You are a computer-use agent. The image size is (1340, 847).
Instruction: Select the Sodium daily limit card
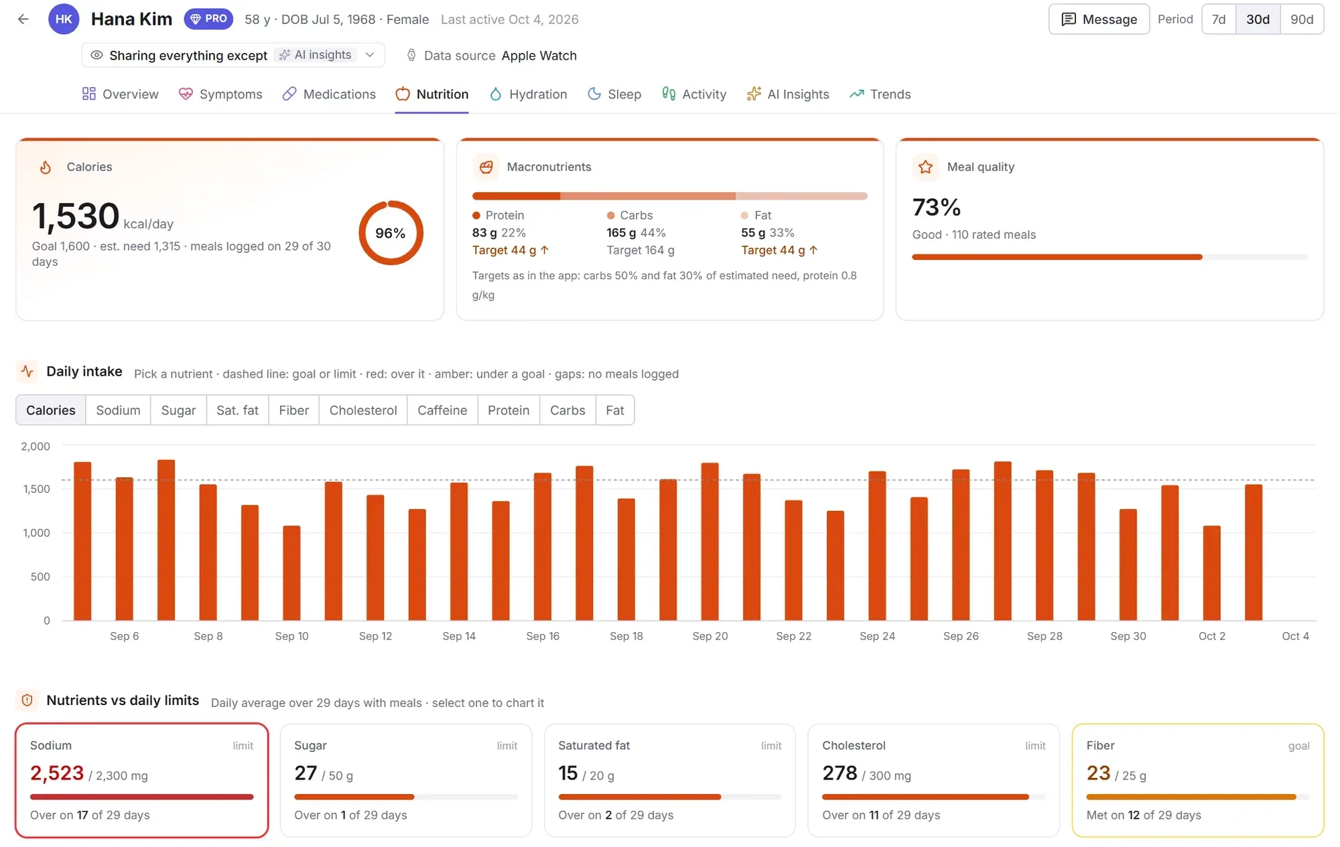(x=142, y=780)
